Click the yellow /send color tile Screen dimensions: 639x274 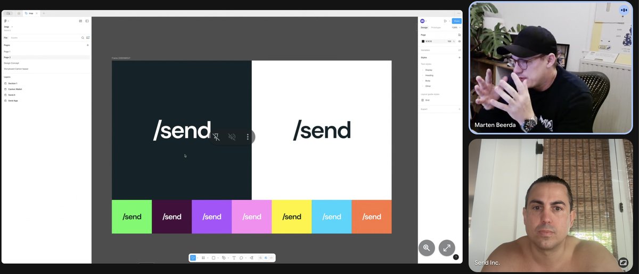292,217
